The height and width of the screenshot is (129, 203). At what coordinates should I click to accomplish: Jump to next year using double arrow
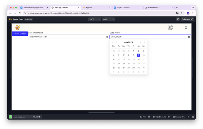click(x=144, y=42)
